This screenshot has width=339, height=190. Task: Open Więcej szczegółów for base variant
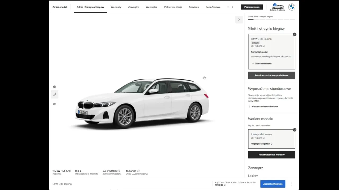click(262, 144)
